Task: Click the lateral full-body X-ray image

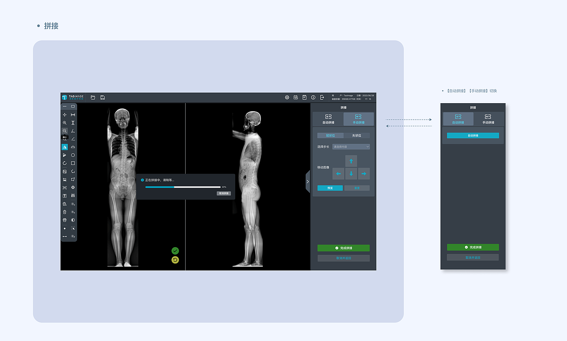Action: coord(248,189)
